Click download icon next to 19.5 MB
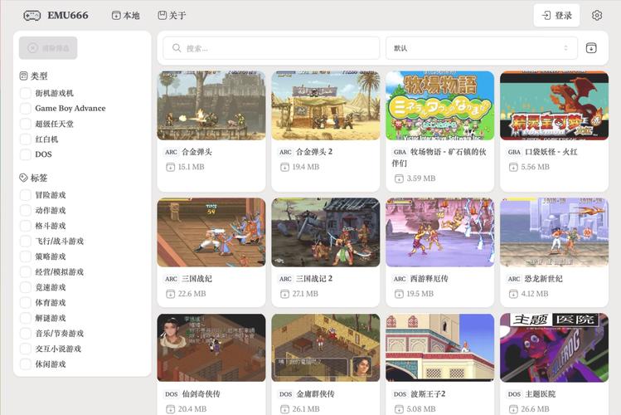The height and width of the screenshot is (415, 621). (x=399, y=294)
